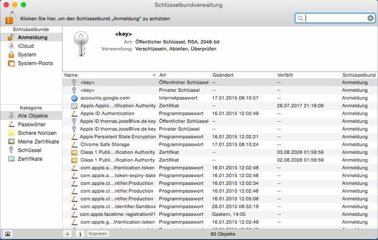This screenshot has height=240, width=378.
Task: Open info for selected item
Action: coord(80,234)
